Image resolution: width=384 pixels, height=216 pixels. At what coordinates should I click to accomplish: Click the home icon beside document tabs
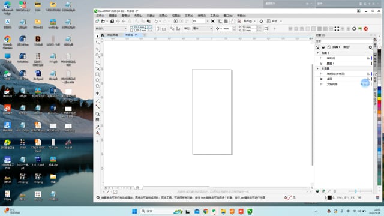[x=103, y=35]
